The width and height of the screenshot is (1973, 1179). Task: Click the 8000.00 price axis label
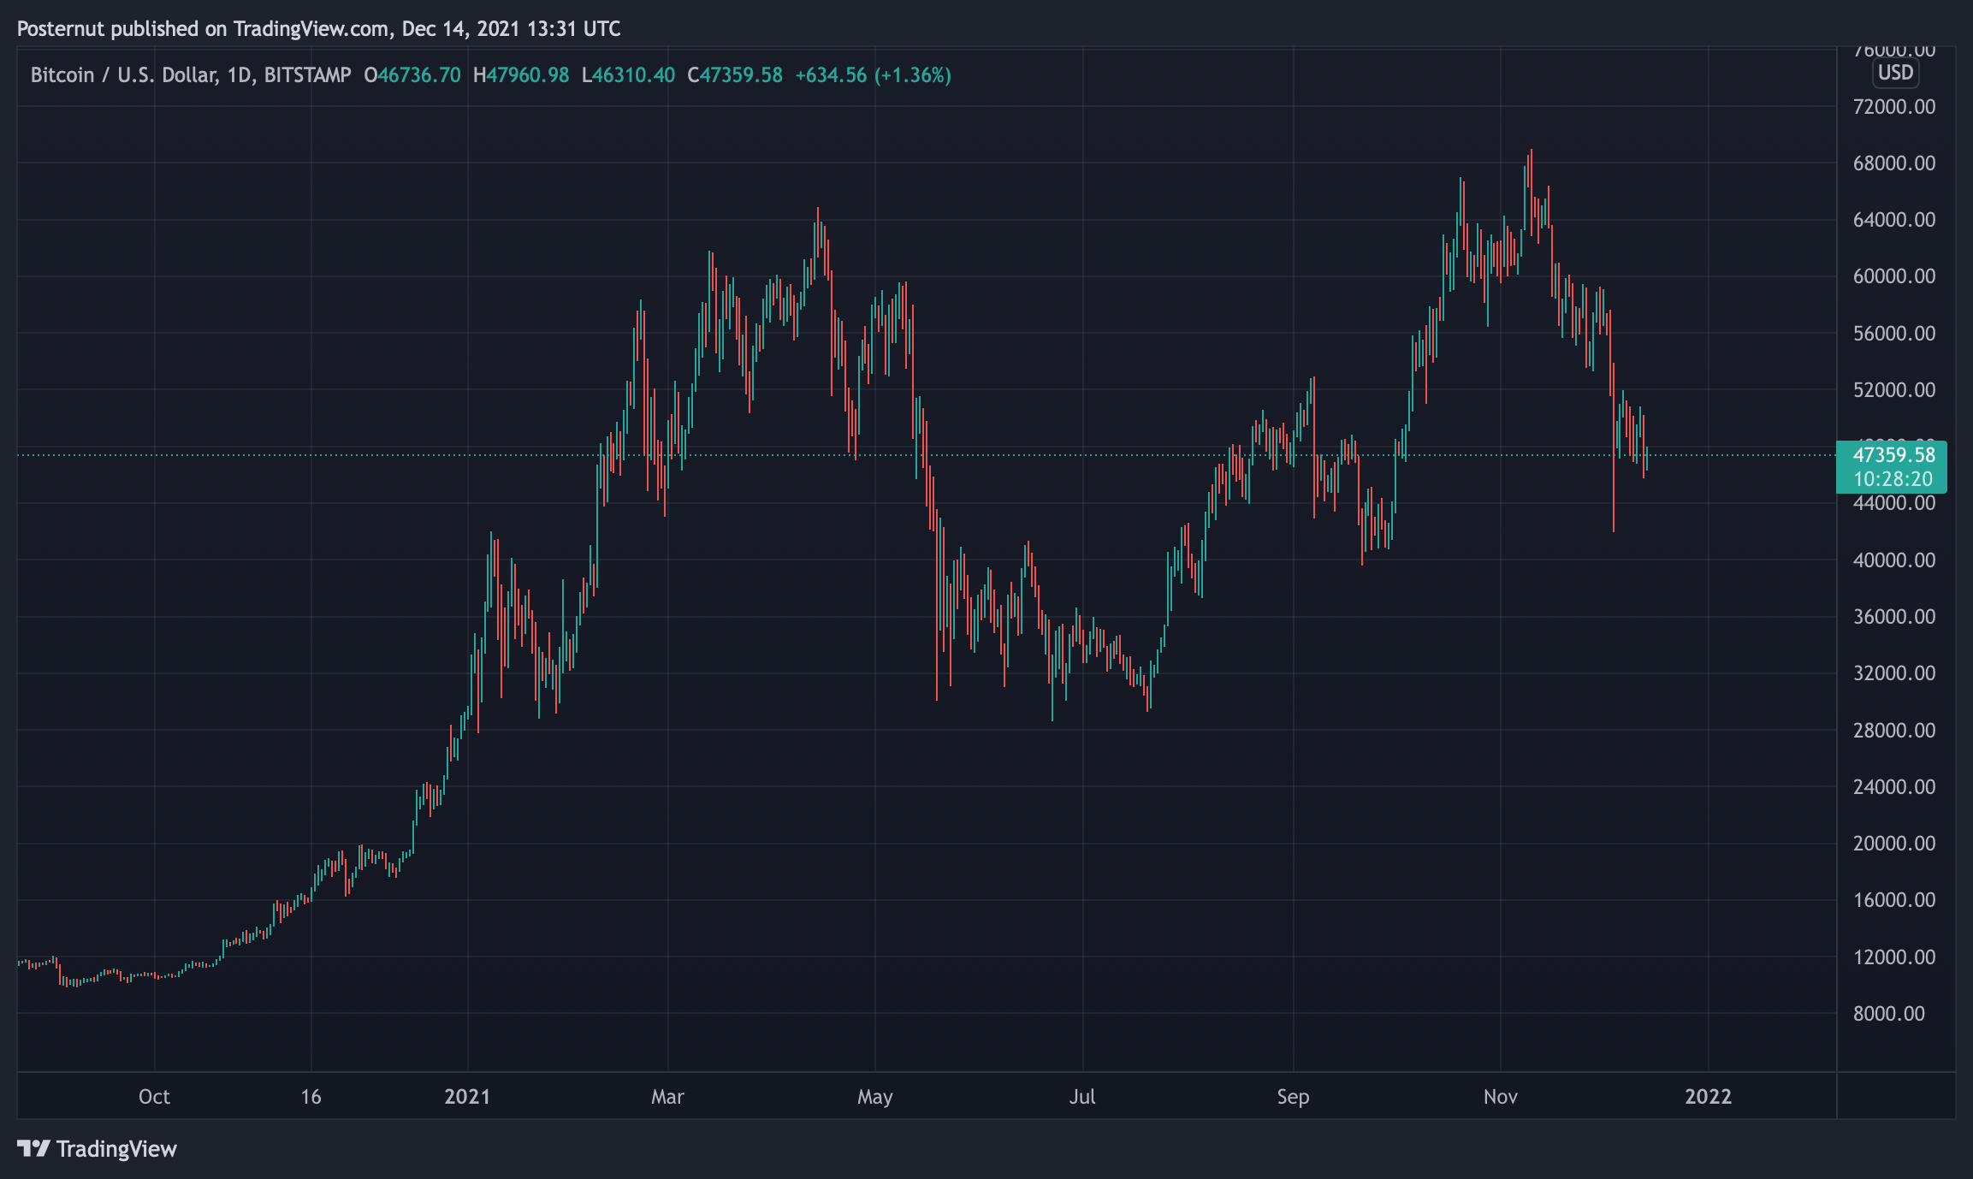click(x=1888, y=1014)
